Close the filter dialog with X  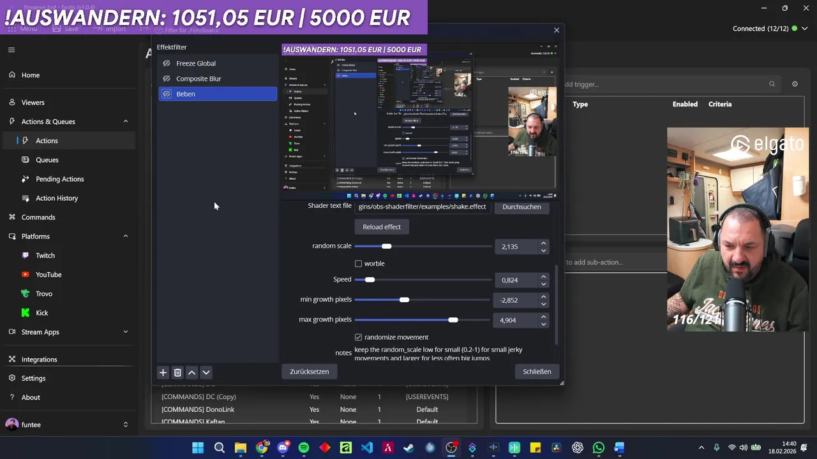tap(557, 30)
